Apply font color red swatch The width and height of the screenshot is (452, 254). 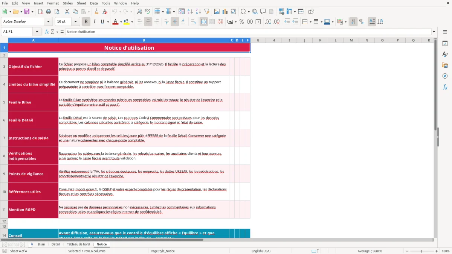coord(115,22)
